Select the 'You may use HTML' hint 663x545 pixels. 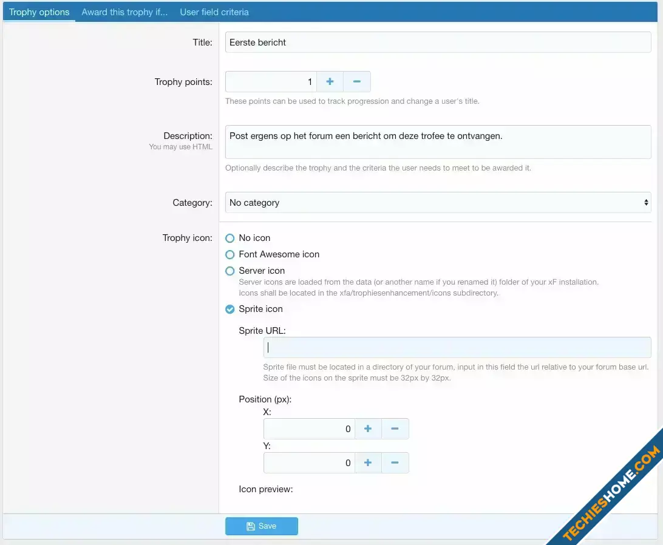pyautogui.click(x=180, y=147)
